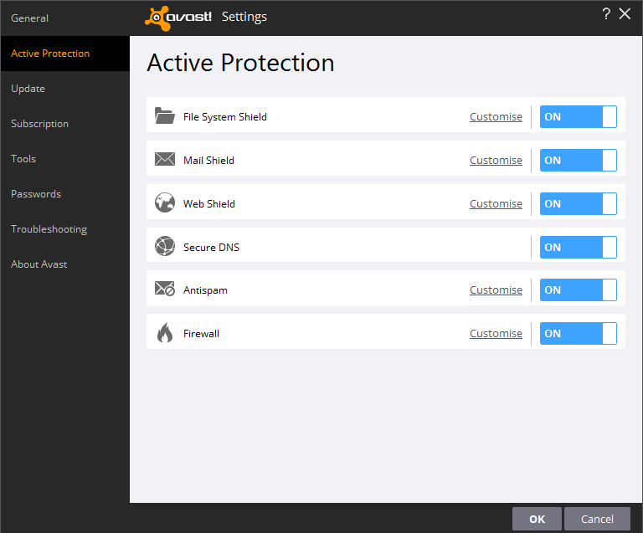Screen dimensions: 643x533
Task: Click the Web Shield globe icon
Action: (164, 203)
